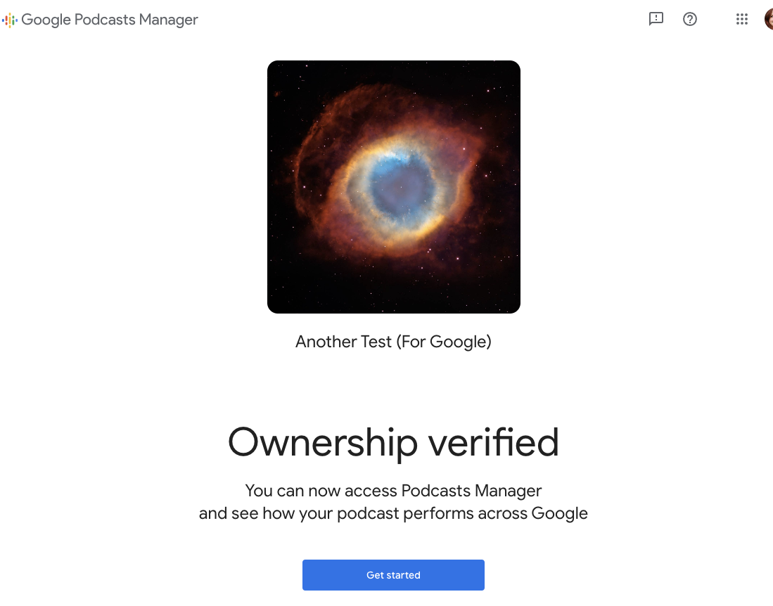The image size is (773, 606).
Task: Click the blue Get started button
Action: tap(393, 575)
